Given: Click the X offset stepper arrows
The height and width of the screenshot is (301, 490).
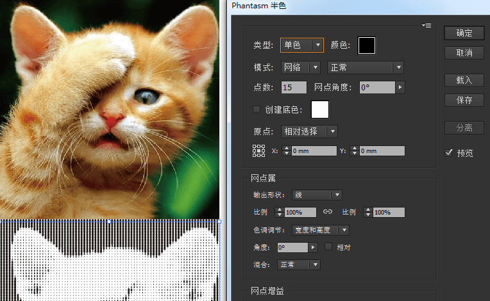Looking at the screenshot, I should (287, 151).
